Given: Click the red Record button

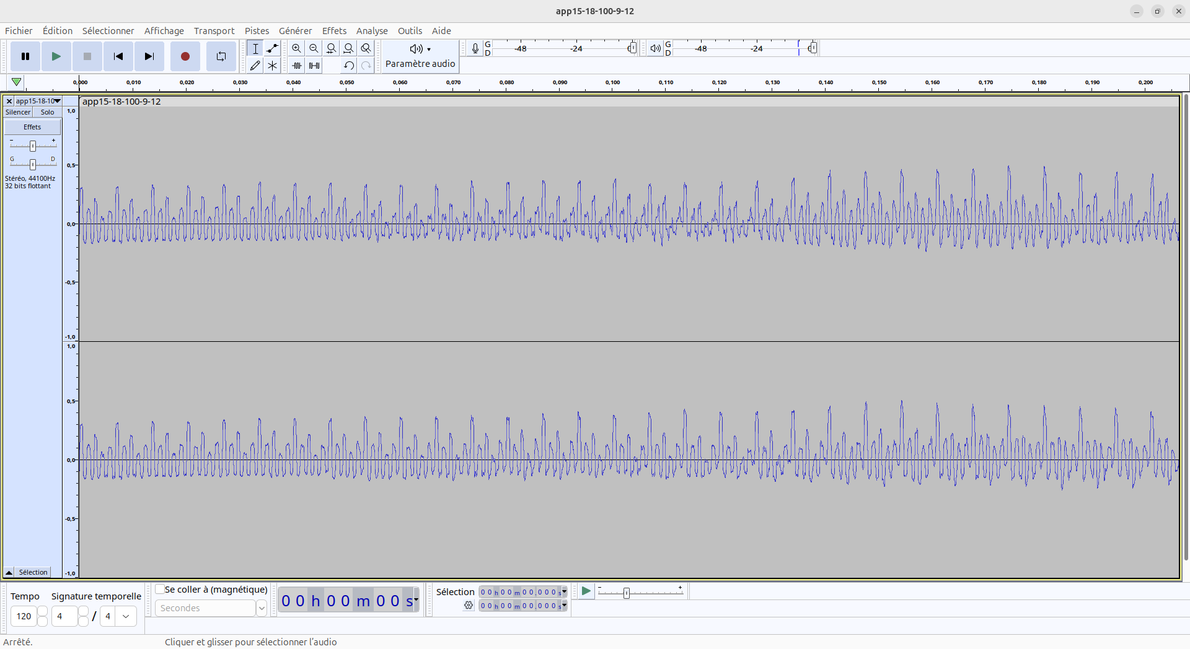Looking at the screenshot, I should (185, 56).
